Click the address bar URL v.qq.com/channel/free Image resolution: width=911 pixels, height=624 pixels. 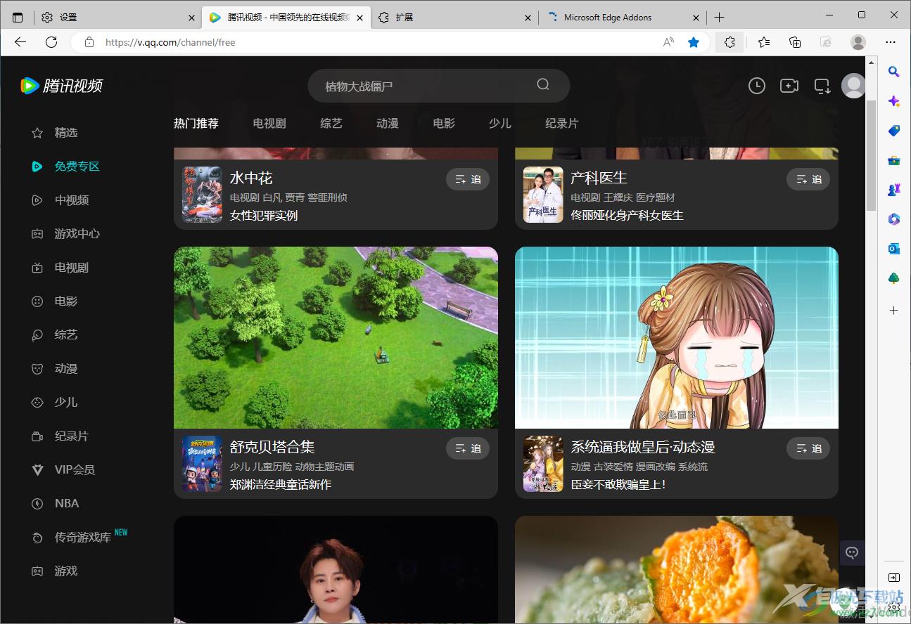click(x=170, y=42)
